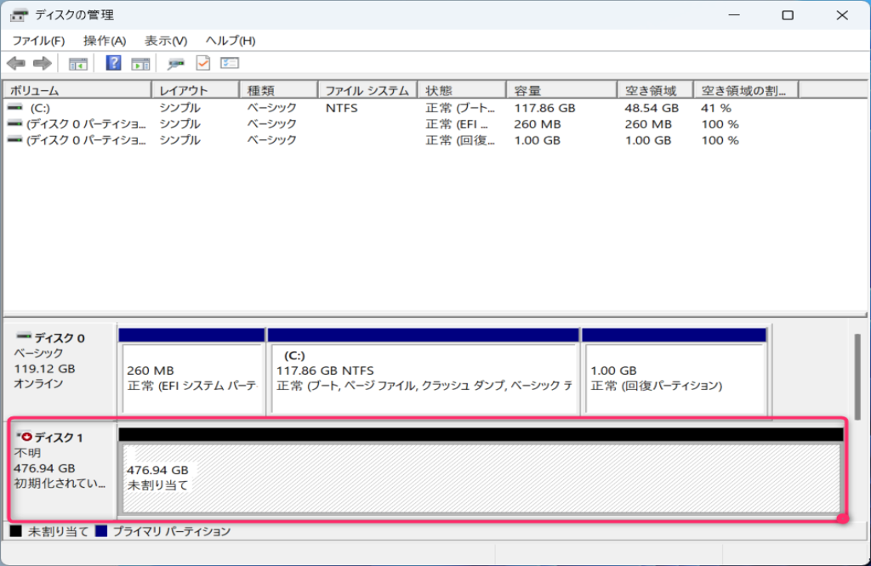Sort the list by ボリューム column header
The image size is (871, 566).
[77, 91]
